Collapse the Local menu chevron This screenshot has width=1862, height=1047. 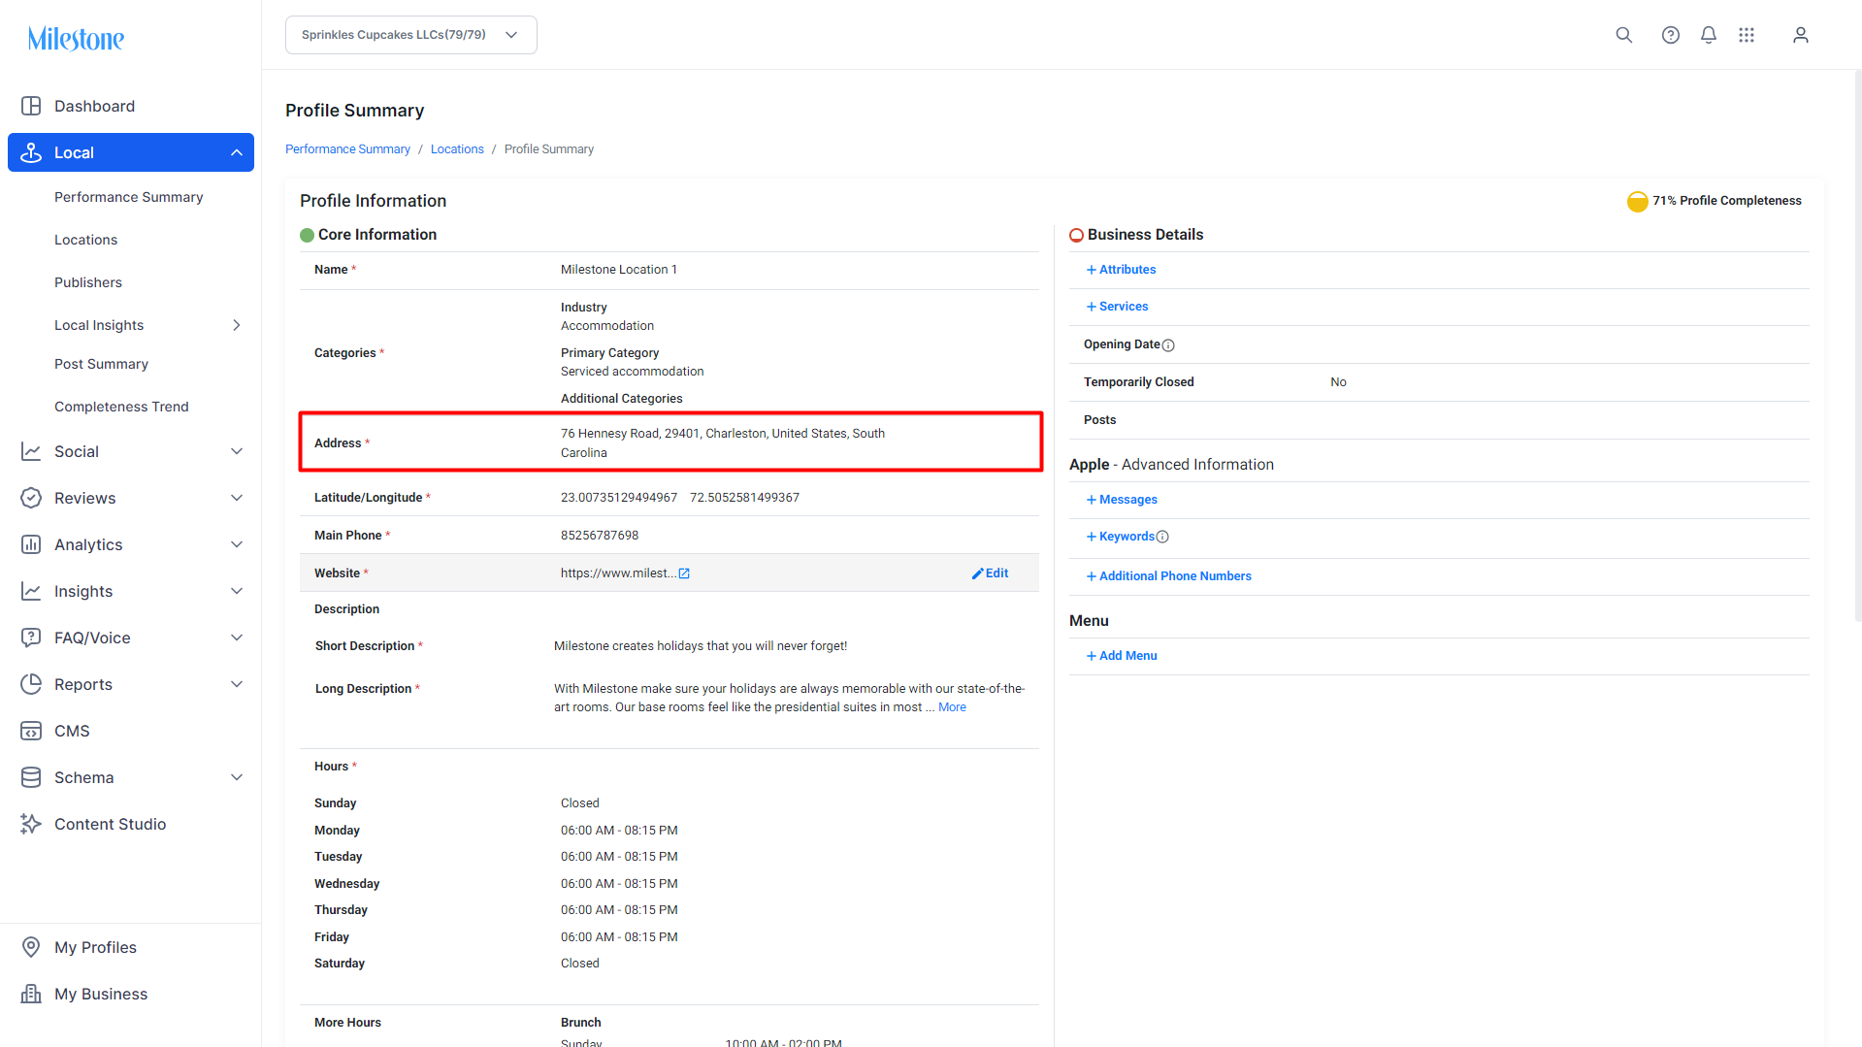click(x=237, y=152)
